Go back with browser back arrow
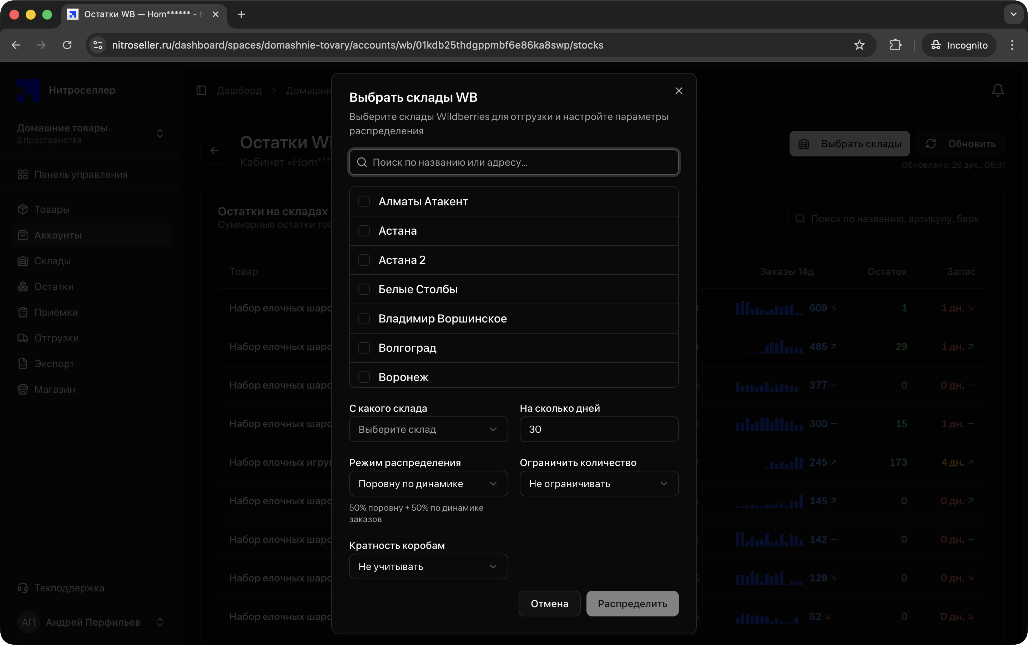This screenshot has height=645, width=1028. click(16, 45)
